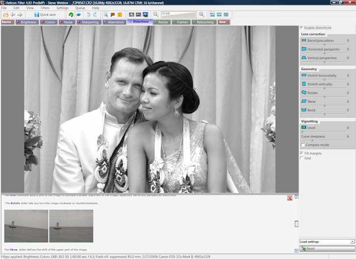Click the Reset button
The image size is (356, 259).
[x=327, y=249]
